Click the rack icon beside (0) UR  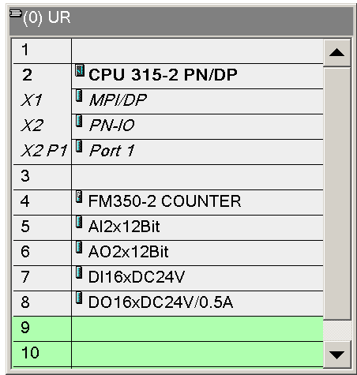(x=16, y=13)
